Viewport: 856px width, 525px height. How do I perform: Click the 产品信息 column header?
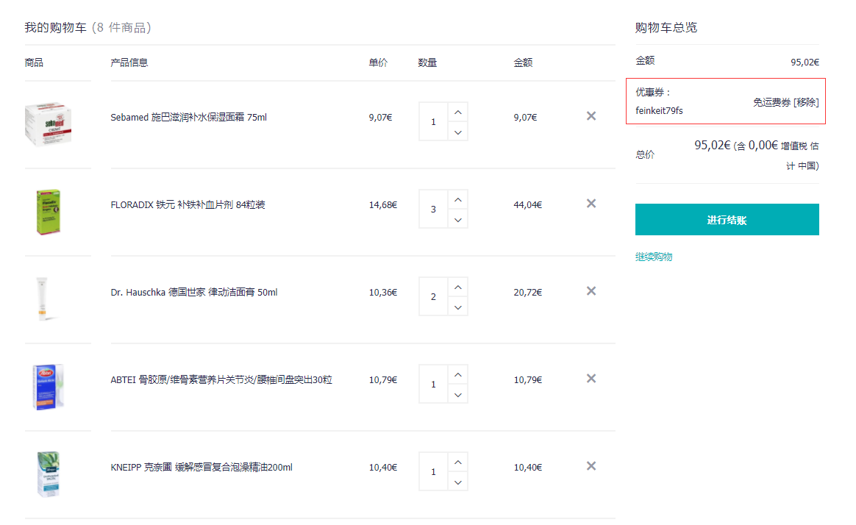click(129, 63)
